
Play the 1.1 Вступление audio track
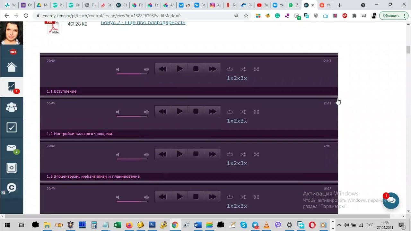(x=179, y=68)
